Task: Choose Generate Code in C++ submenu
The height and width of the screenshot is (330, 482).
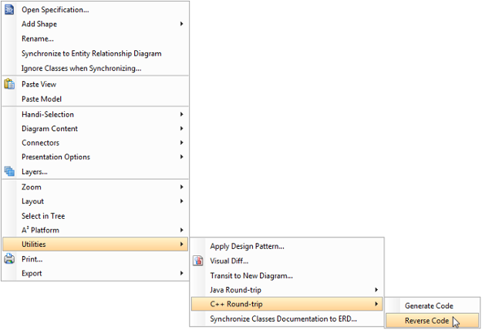Action: [x=432, y=306]
